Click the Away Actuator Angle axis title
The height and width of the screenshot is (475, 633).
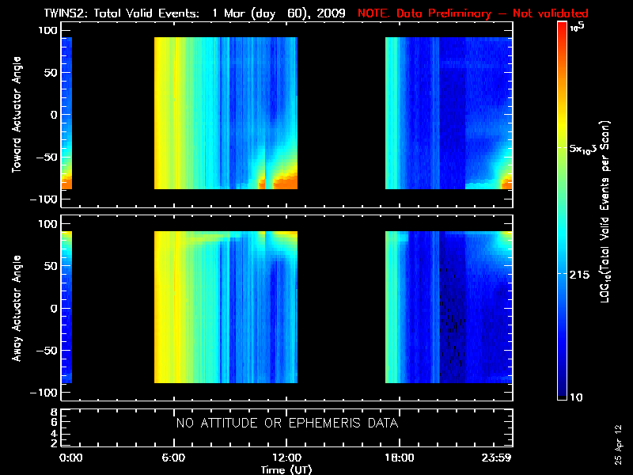[x=17, y=308]
